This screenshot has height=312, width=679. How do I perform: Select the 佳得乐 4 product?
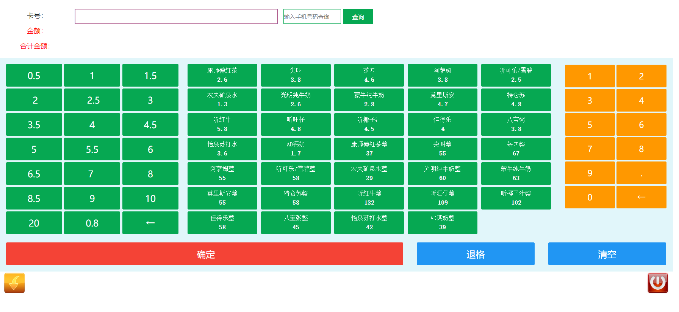click(442, 124)
